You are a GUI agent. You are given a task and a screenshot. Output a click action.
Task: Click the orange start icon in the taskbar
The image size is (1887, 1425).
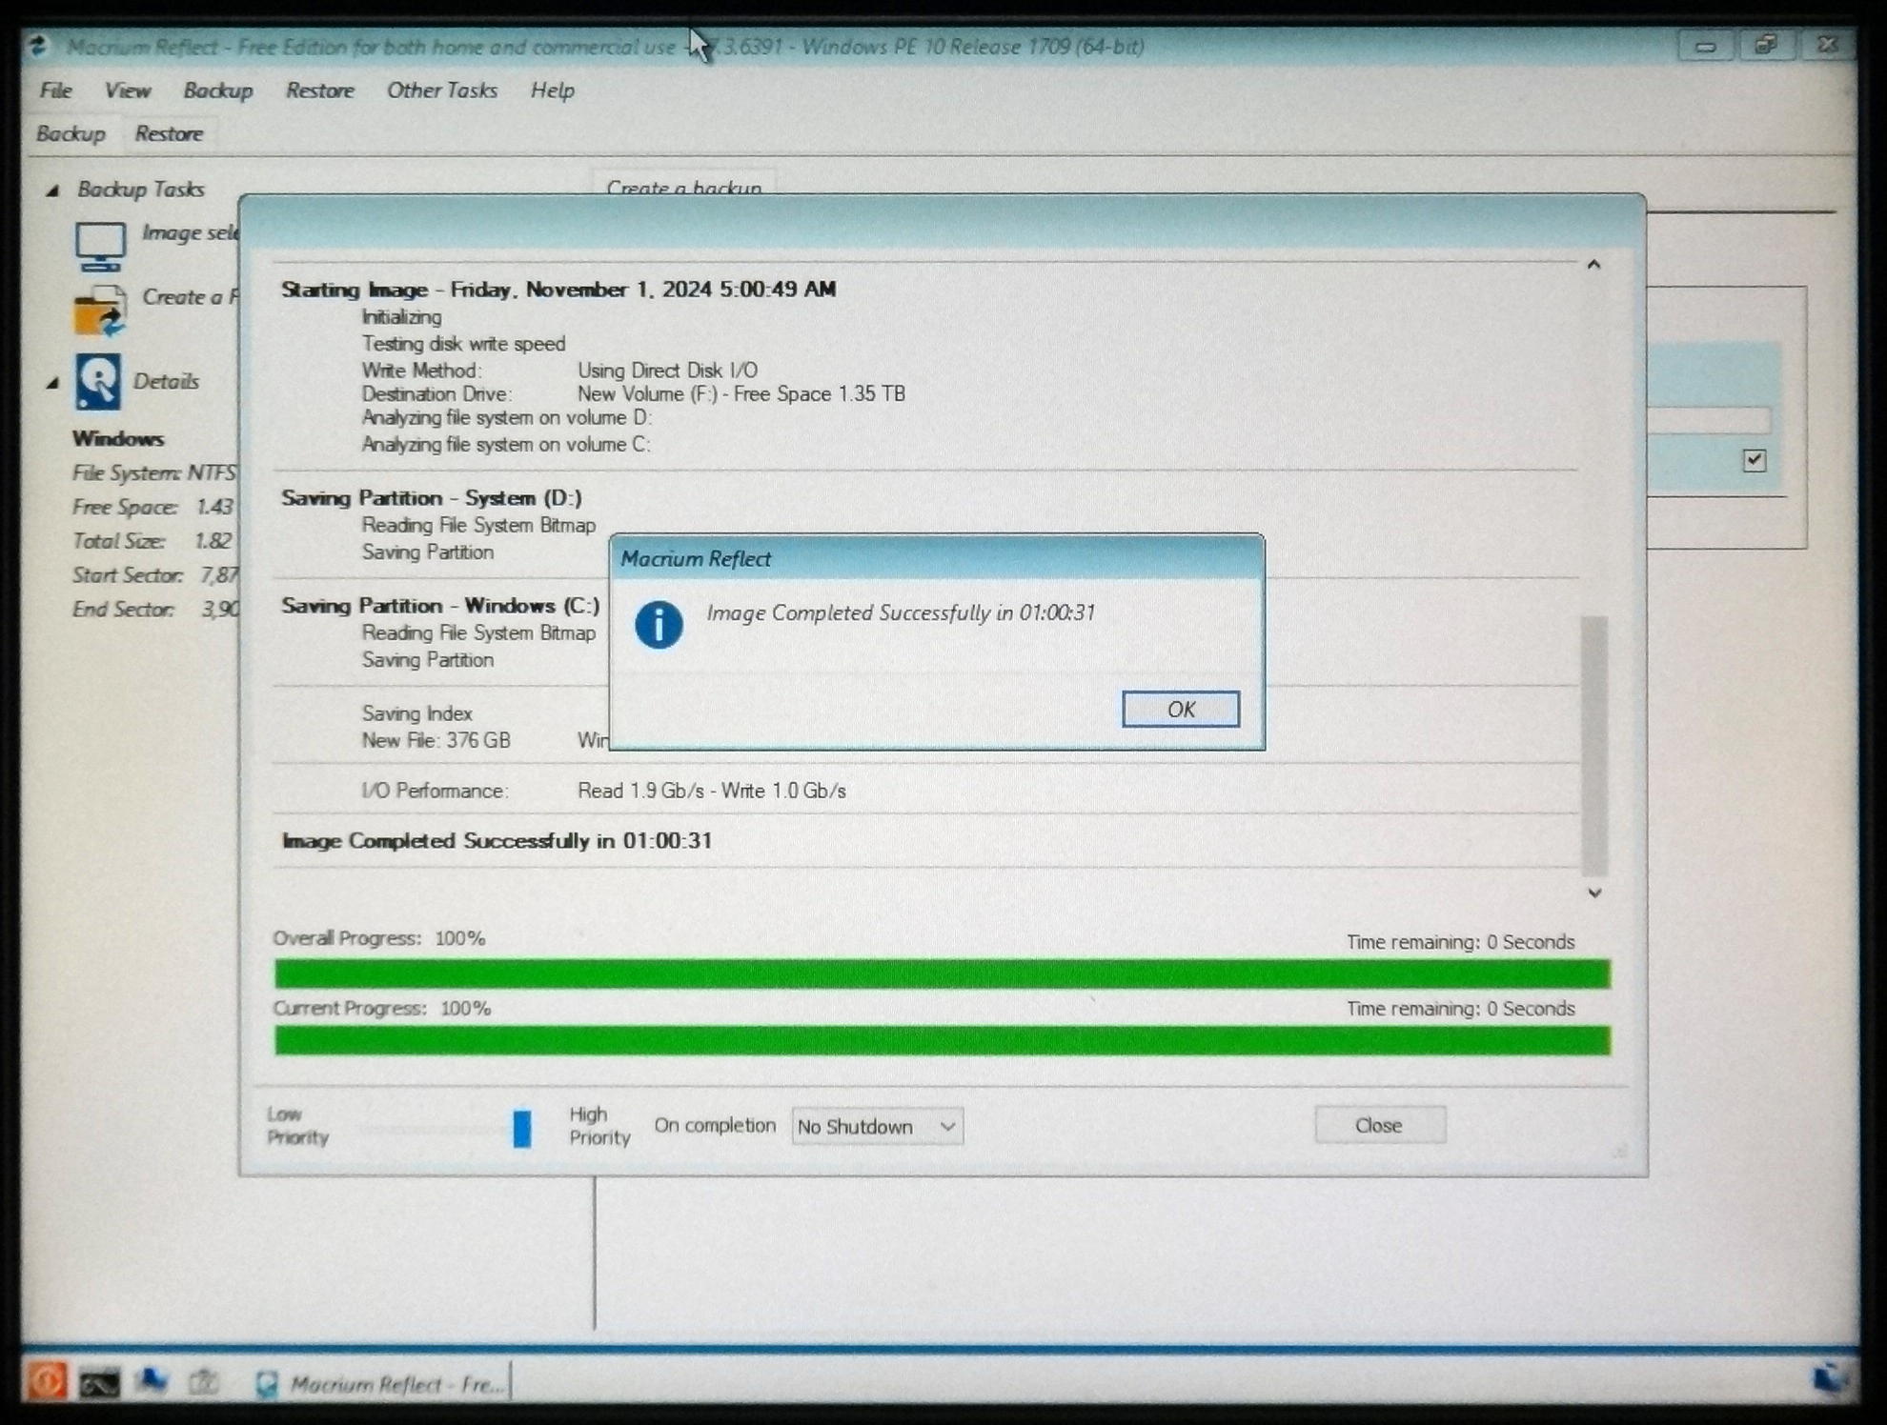coord(46,1381)
